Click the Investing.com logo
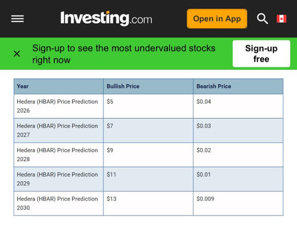This screenshot has height=228, width=297. [x=106, y=18]
